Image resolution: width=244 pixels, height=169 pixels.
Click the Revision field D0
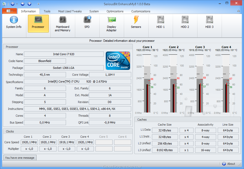pos(110,102)
